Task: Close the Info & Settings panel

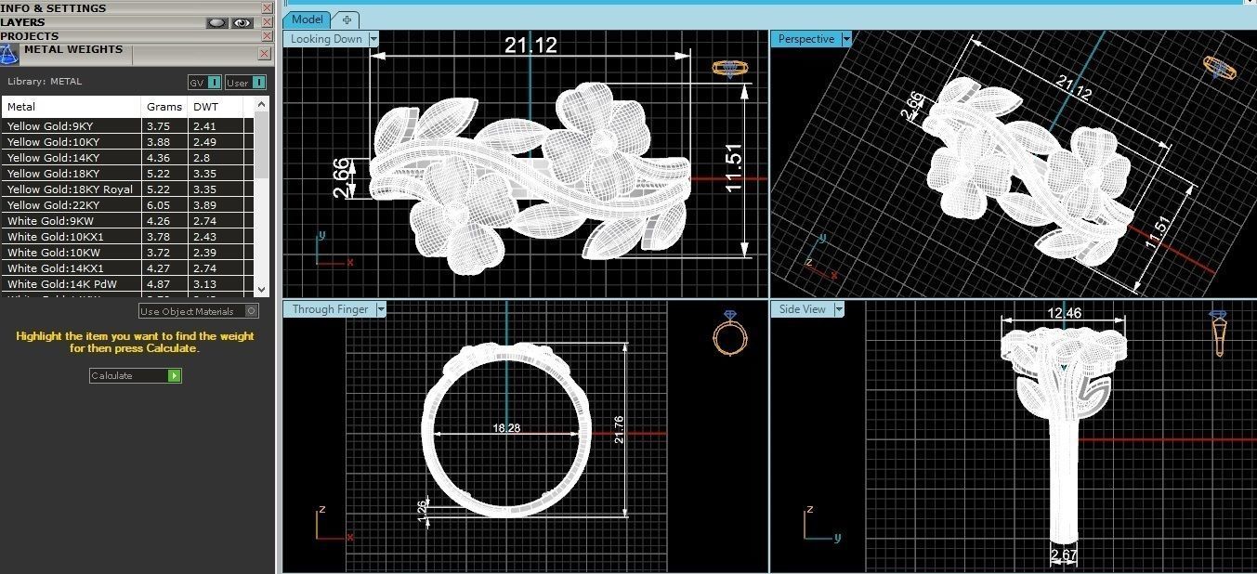Action: pyautogui.click(x=268, y=8)
